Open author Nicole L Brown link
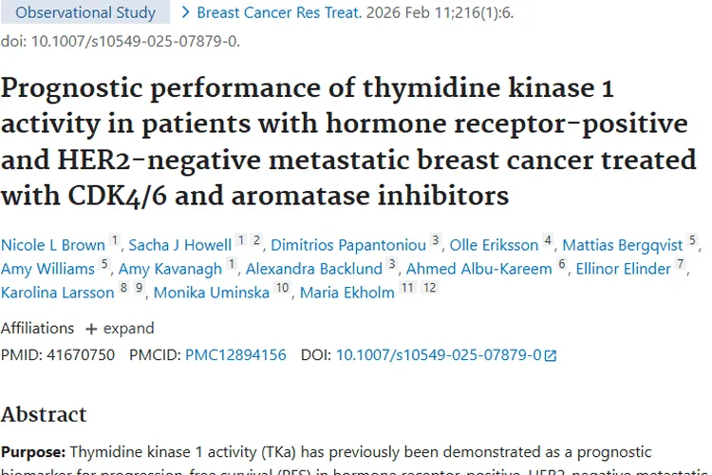712x475 pixels. coord(53,245)
